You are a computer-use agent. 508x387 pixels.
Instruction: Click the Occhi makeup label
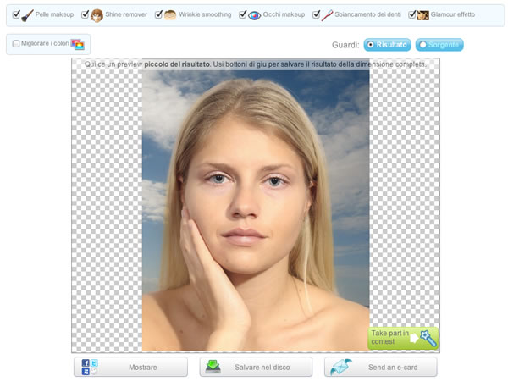(x=284, y=14)
